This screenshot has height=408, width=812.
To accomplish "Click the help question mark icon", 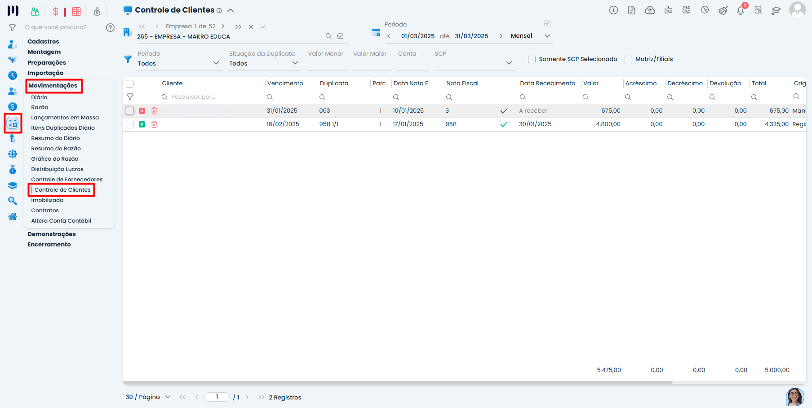I will (x=110, y=27).
